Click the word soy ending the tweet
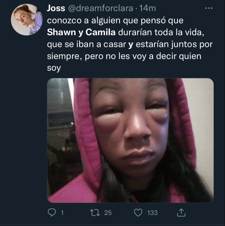 point(54,68)
